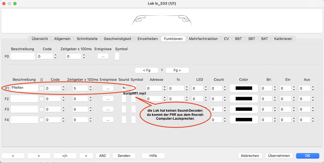This screenshot has width=324, height=163.
Task: Check the F4 row checkbox
Action: pos(42,120)
